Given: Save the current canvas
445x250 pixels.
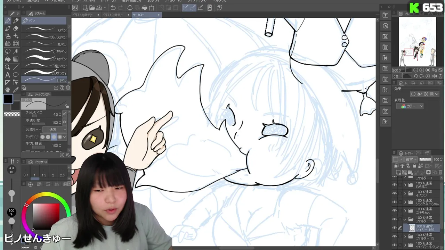Looking at the screenshot, I should pos(99,8).
